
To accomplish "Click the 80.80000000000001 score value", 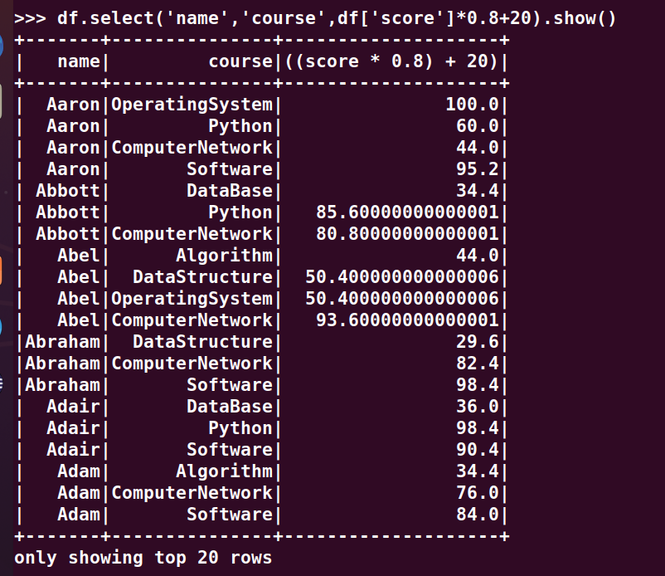I will coord(407,234).
